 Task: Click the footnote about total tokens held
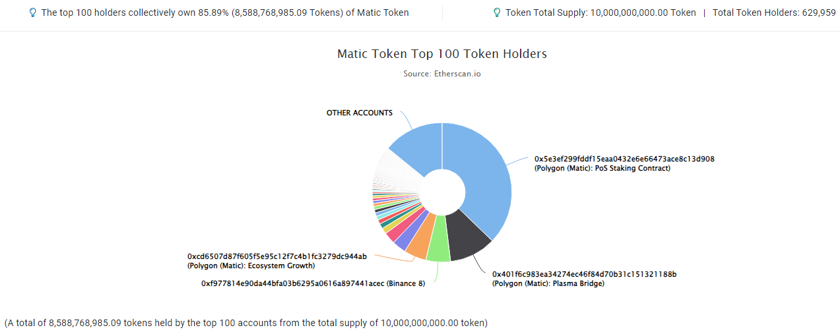tap(245, 323)
